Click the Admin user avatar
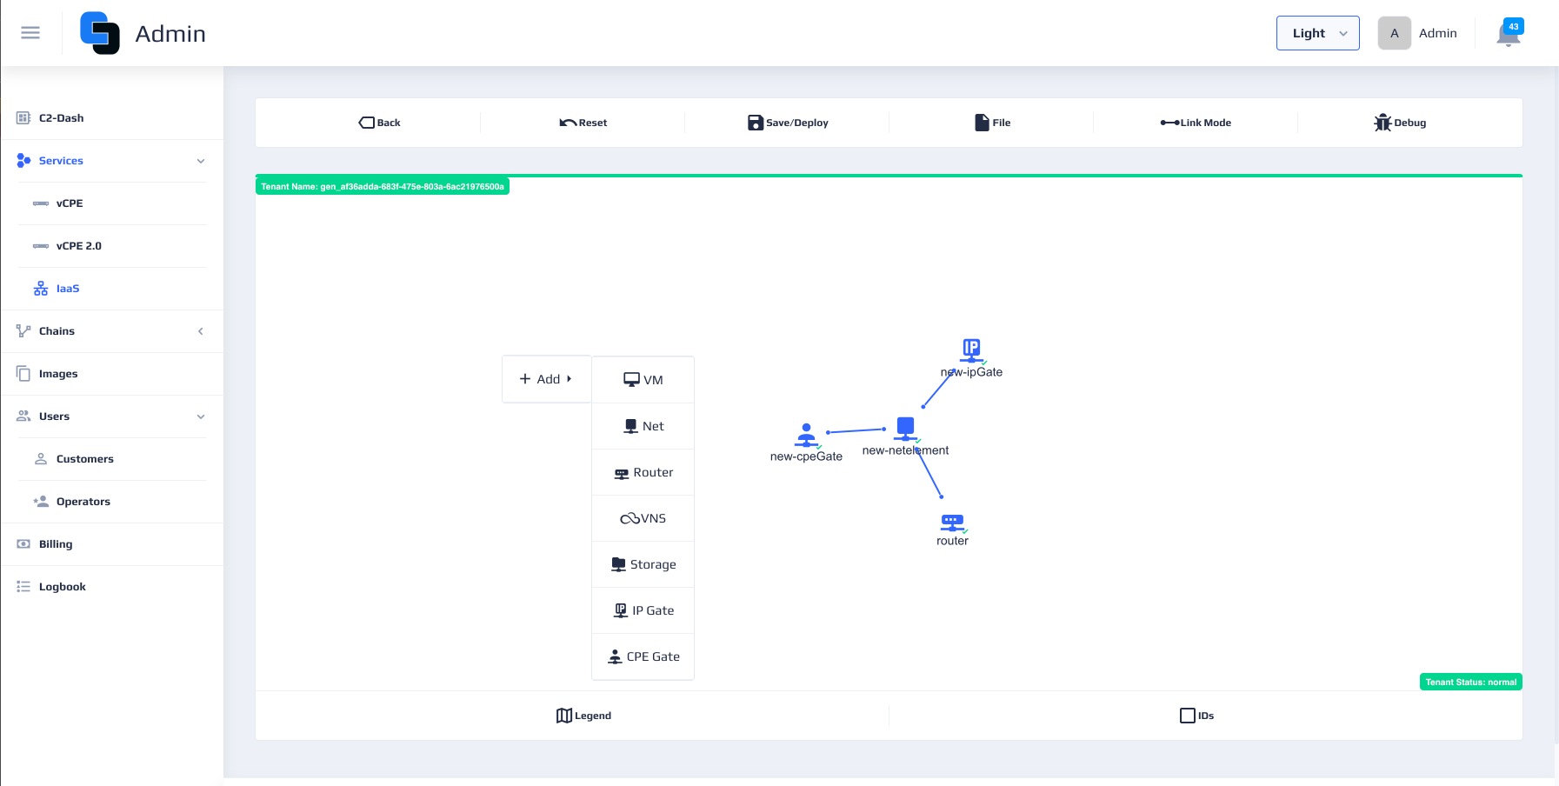Viewport: 1559px width, 786px height. pos(1394,33)
